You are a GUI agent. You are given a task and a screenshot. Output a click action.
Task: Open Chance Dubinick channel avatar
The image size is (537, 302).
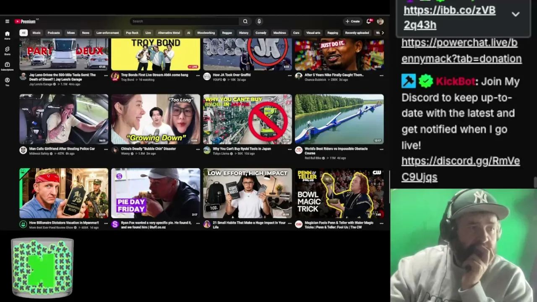(298, 76)
